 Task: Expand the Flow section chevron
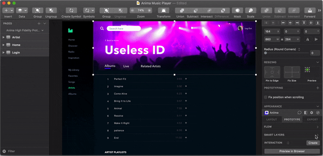pos(317,127)
